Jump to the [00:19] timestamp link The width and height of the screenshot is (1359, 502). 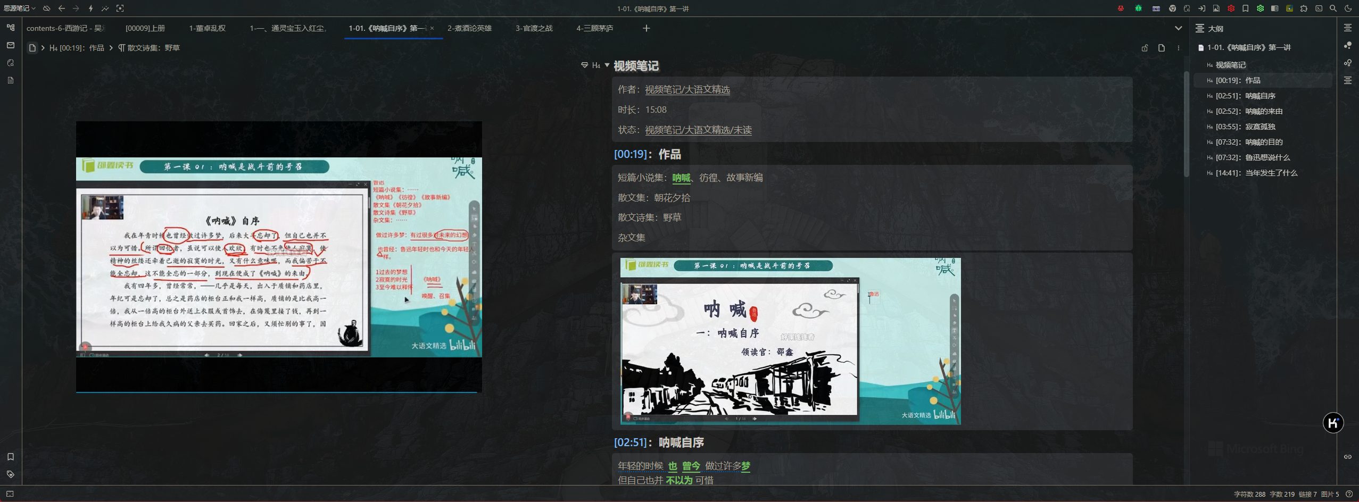[x=631, y=154]
